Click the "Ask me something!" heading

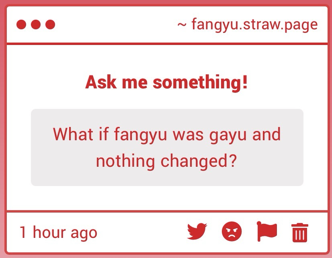pos(166,83)
